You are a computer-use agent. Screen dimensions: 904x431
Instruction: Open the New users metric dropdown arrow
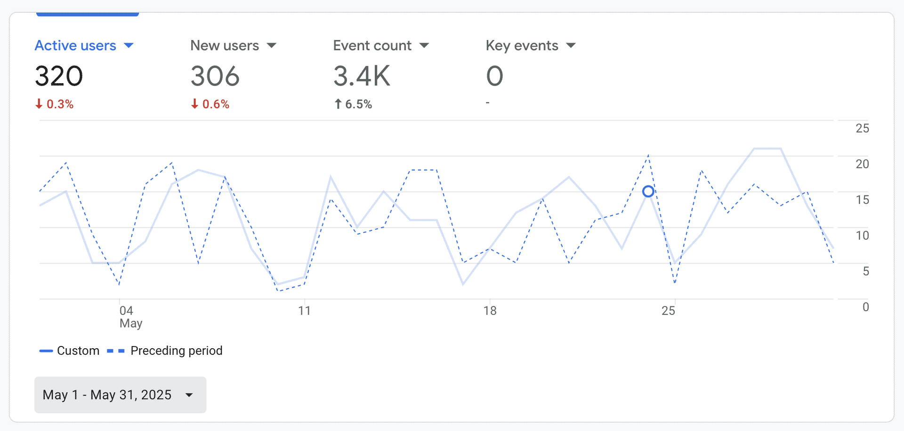[271, 46]
